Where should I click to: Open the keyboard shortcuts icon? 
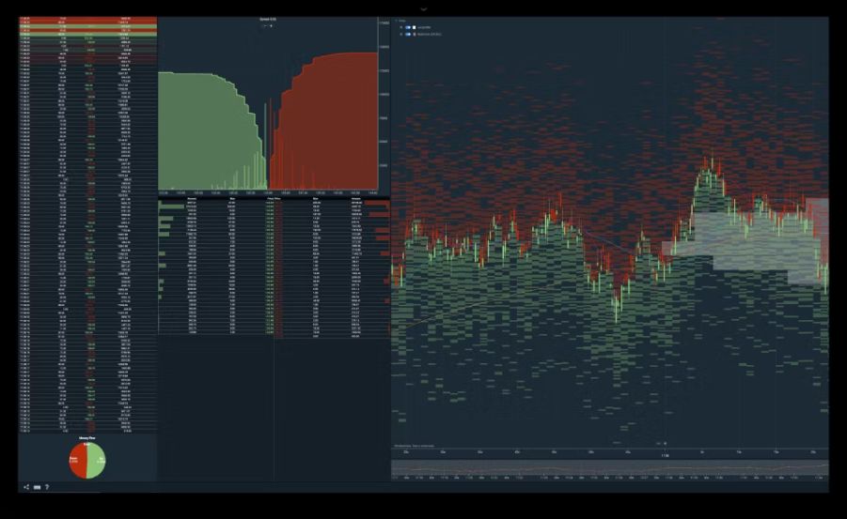pos(37,487)
